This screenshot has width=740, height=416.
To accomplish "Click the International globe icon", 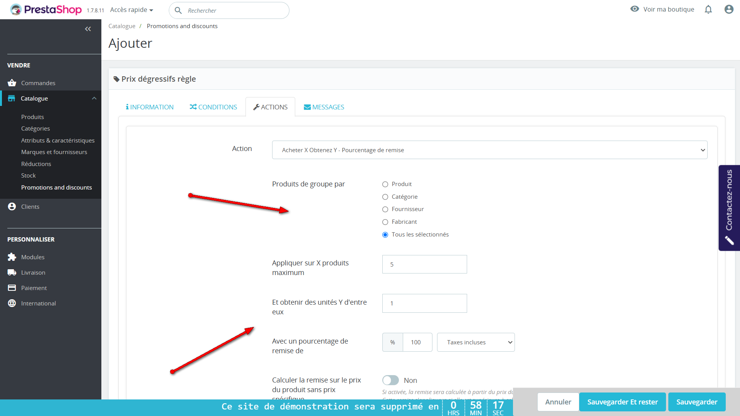I will pos(12,303).
